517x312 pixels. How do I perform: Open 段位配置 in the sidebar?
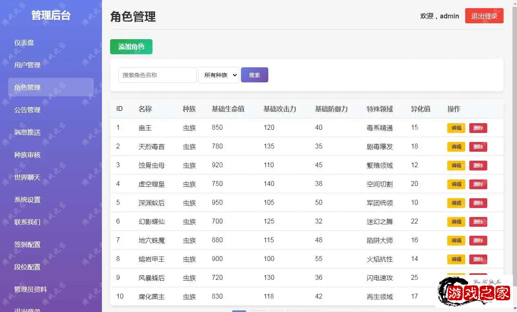point(27,267)
